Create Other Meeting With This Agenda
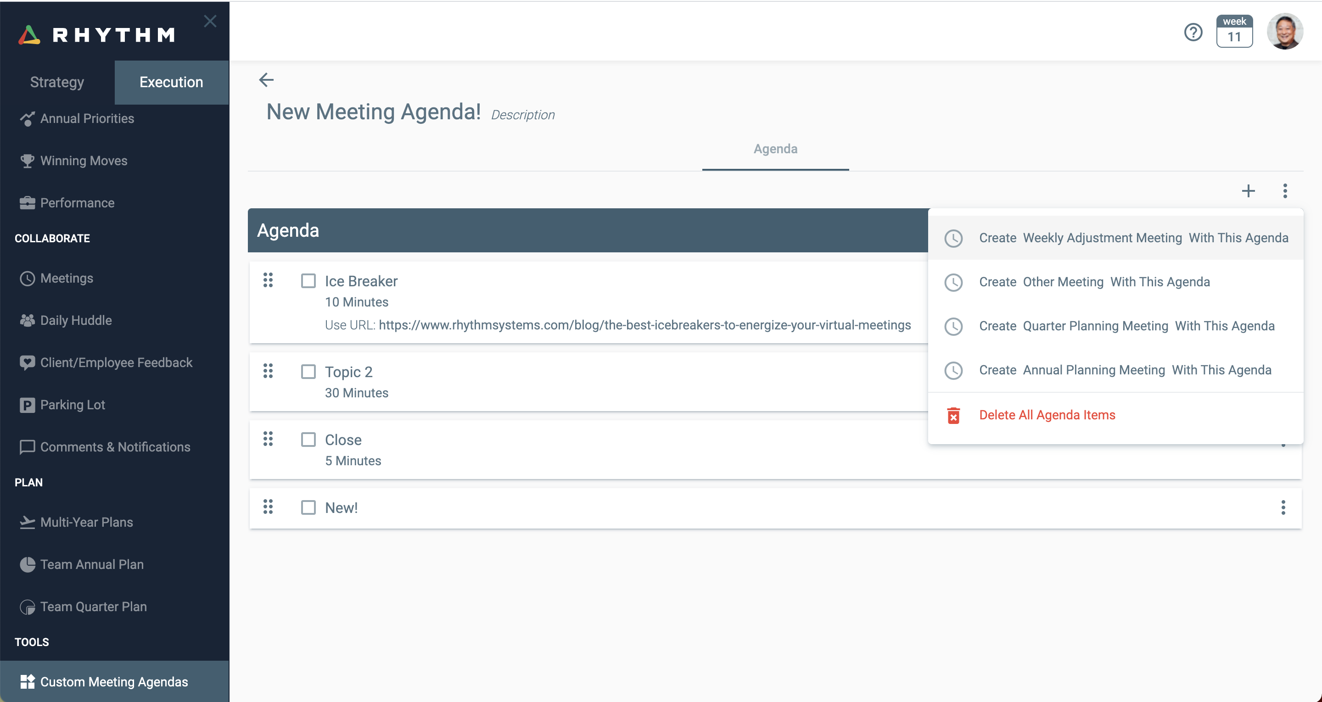 1116,282
